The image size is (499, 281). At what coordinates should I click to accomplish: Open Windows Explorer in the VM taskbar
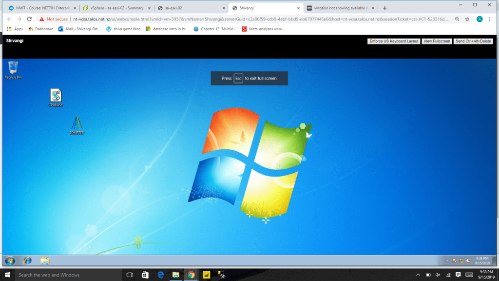(45, 261)
